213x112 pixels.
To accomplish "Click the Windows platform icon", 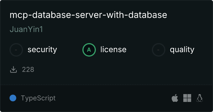I will point(187,98).
